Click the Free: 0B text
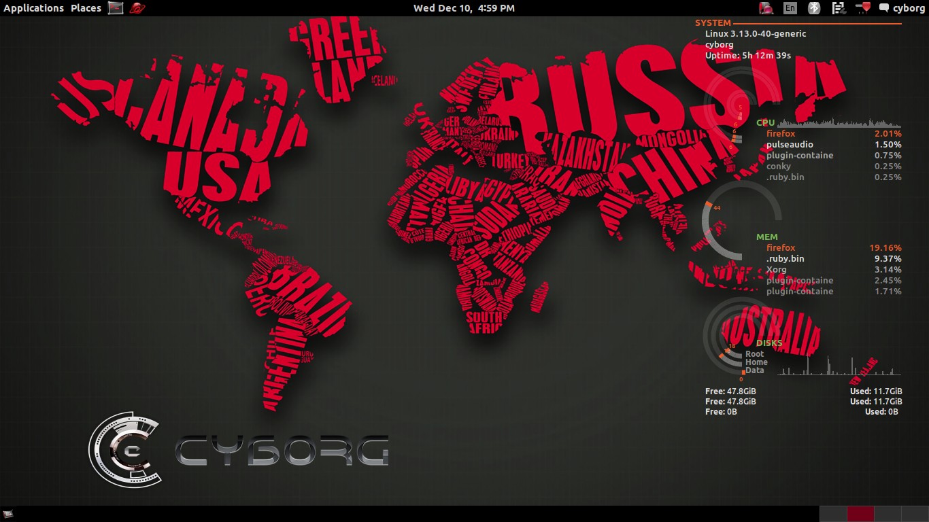Image resolution: width=929 pixels, height=522 pixels. (721, 412)
